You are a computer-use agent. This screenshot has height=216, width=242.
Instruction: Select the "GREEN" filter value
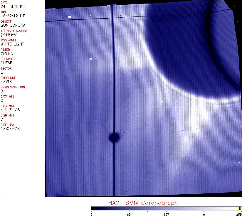(x=7, y=53)
